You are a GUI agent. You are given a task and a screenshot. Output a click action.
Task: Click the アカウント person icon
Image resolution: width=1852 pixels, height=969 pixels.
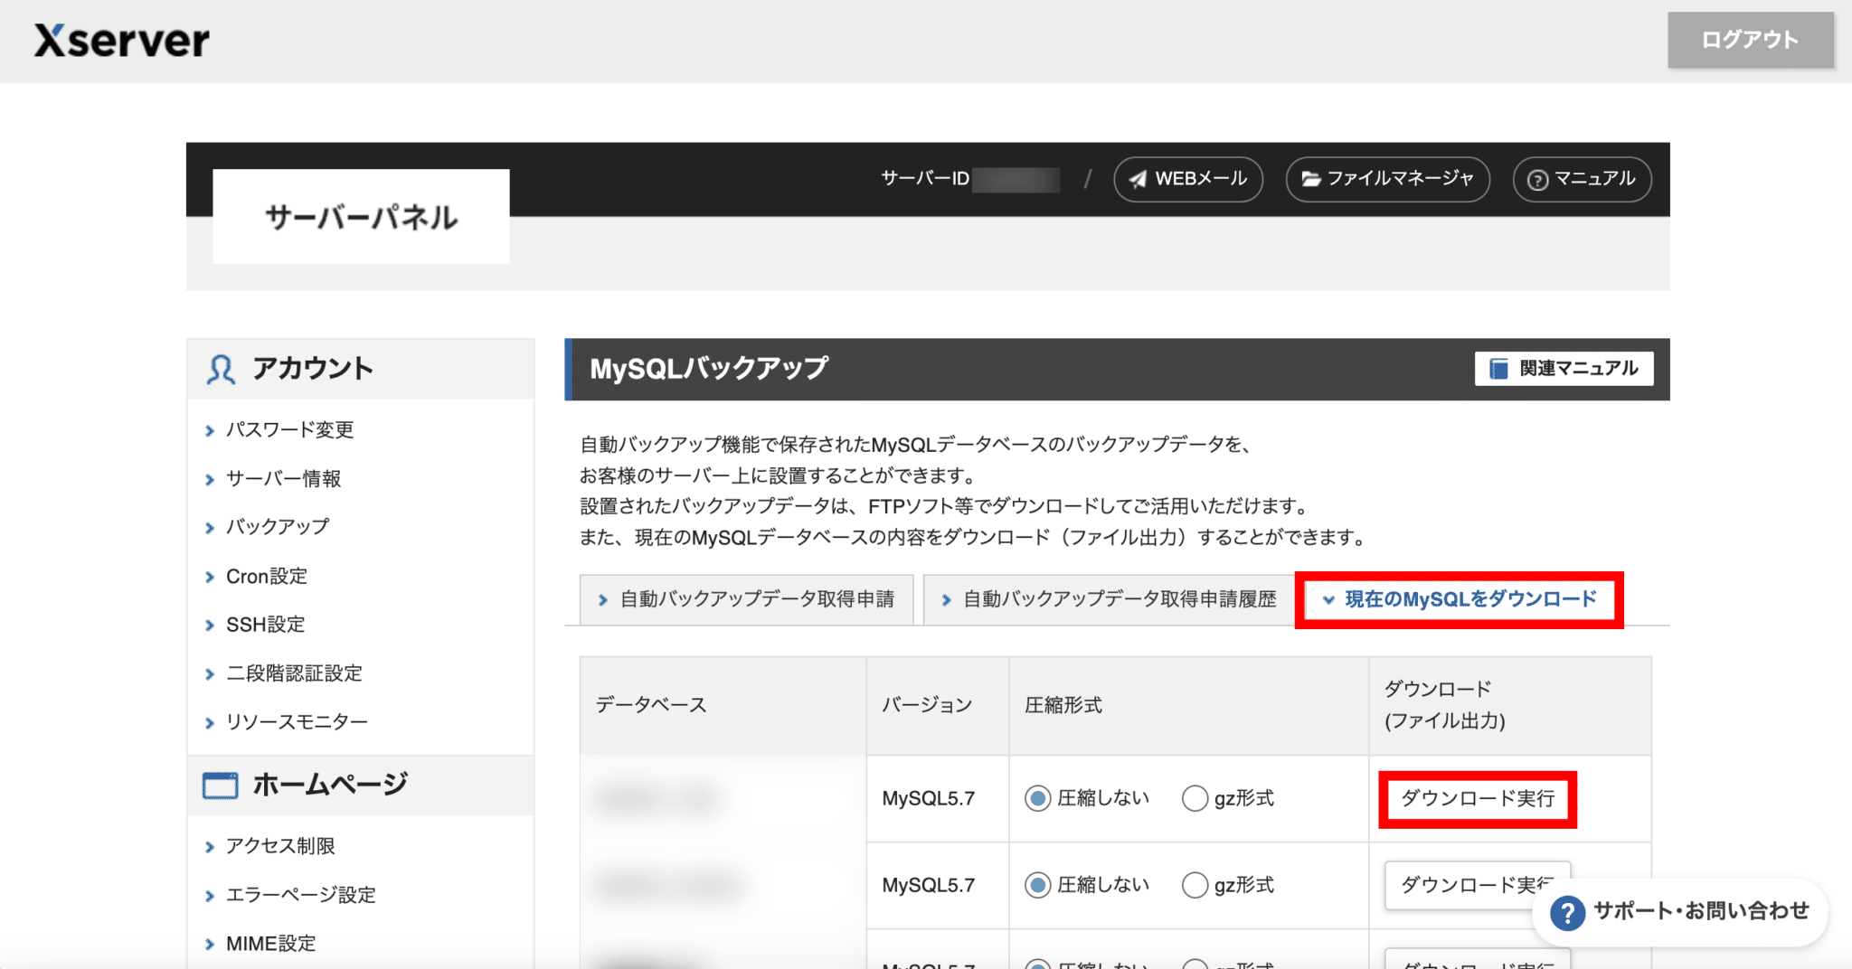click(219, 368)
